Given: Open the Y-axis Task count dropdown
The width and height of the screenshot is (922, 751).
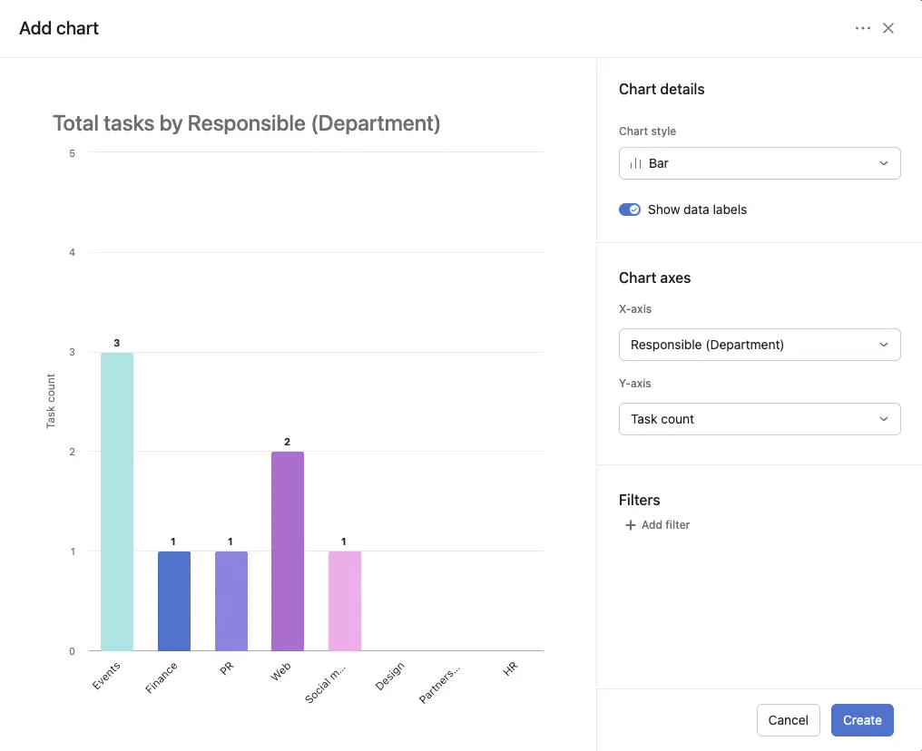Looking at the screenshot, I should point(760,419).
